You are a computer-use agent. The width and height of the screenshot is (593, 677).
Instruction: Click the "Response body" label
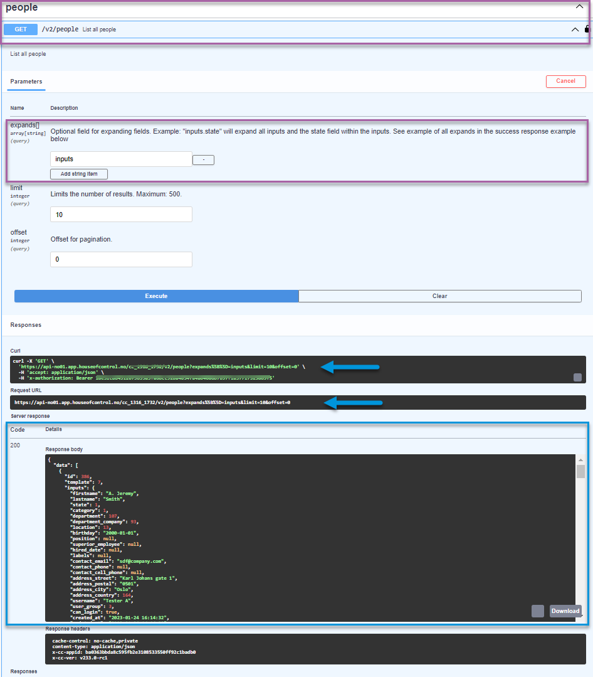pyautogui.click(x=64, y=449)
